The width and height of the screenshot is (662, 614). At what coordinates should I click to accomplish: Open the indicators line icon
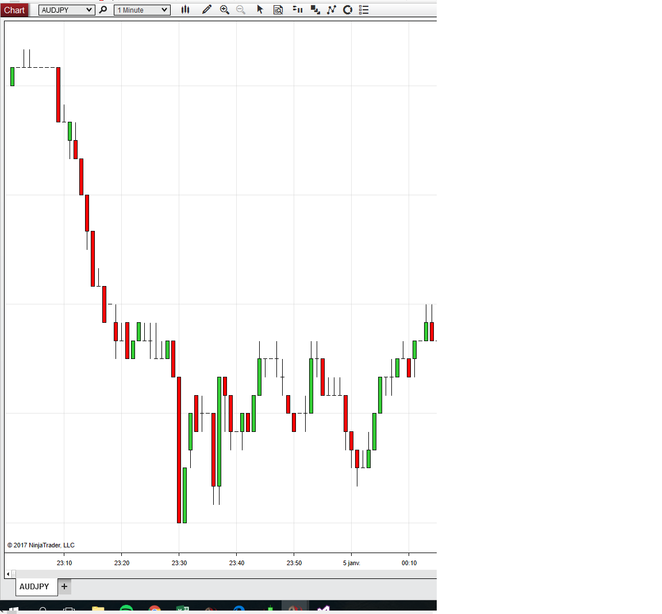pos(332,10)
